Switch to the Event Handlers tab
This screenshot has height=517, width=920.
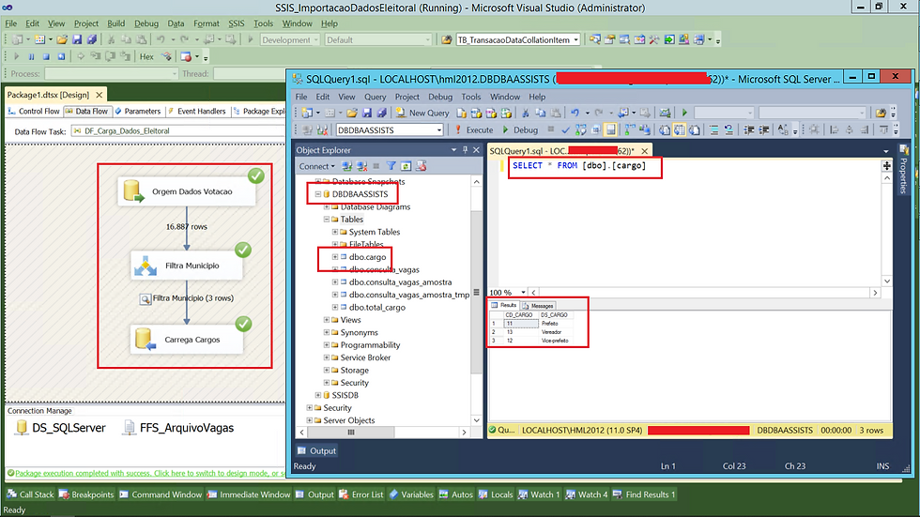coord(197,111)
